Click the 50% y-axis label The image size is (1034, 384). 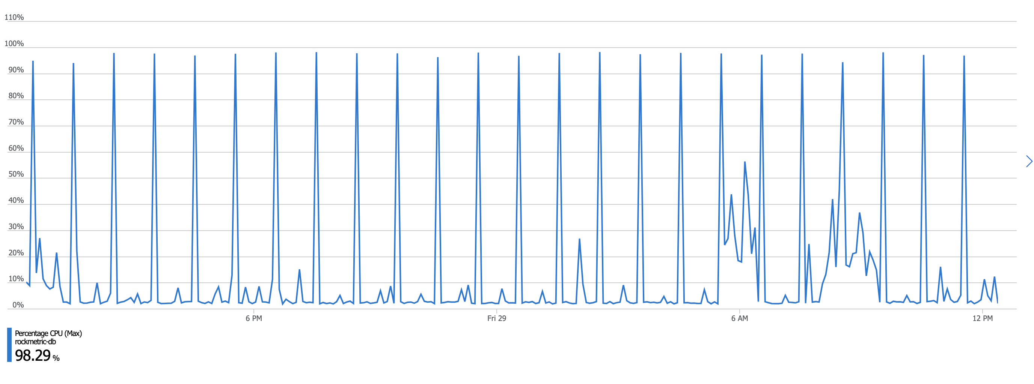(x=16, y=174)
